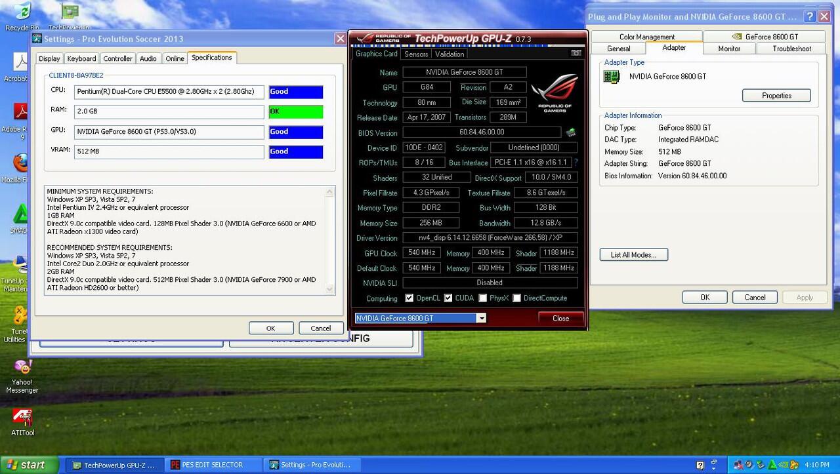Switch to TechPowerUp GPU-Z taskbar item
The width and height of the screenshot is (840, 474).
click(114, 465)
